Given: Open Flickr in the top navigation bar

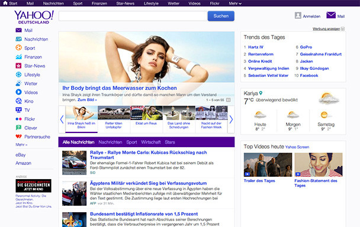Looking at the screenshot, I should pos(214,4).
